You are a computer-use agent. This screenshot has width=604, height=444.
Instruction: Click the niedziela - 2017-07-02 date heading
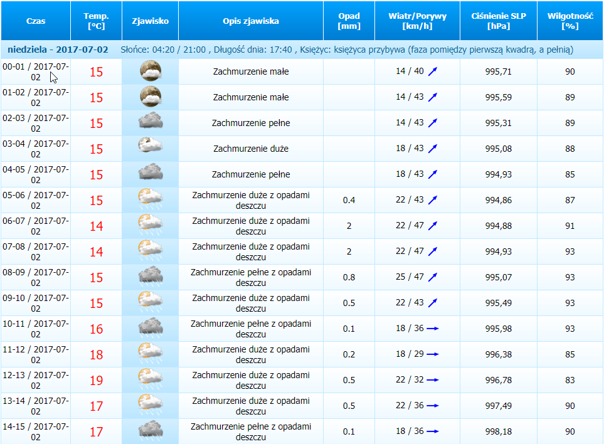coord(57,50)
